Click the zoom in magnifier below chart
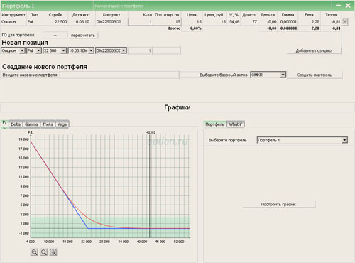The height and width of the screenshot is (263, 355). (x=34, y=252)
